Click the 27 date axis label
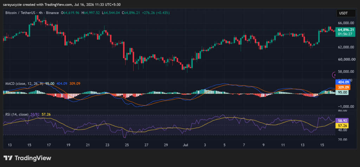The width and height of the screenshot is (360, 167). [x=147, y=145]
